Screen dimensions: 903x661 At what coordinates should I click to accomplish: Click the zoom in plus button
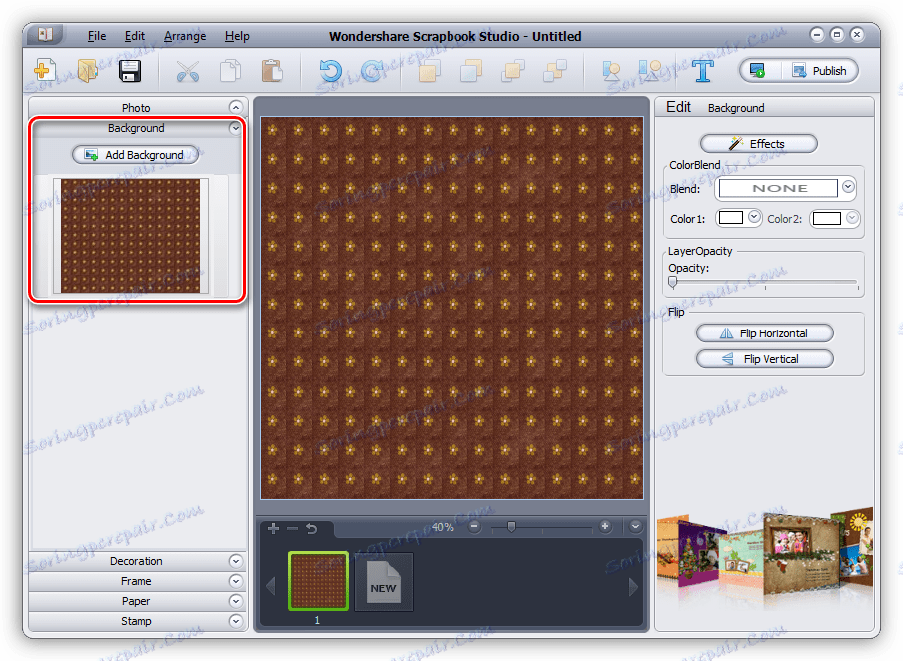605,527
